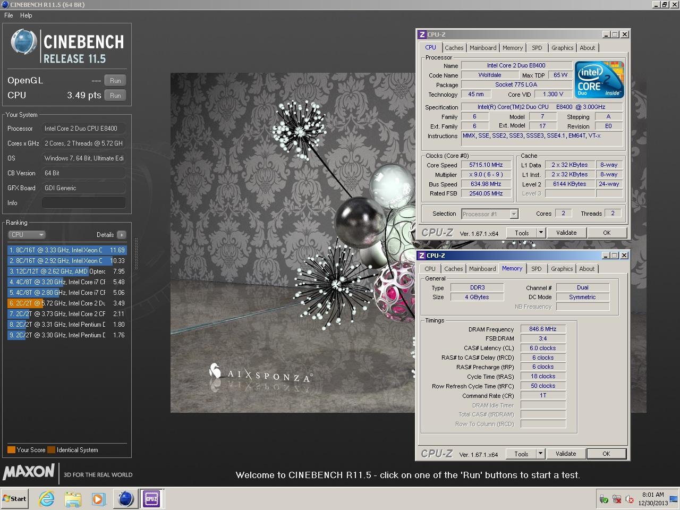This screenshot has height=510, width=680.
Task: Select ranking row 1 Xeon 11.69
Action: [x=67, y=250]
